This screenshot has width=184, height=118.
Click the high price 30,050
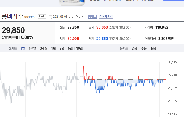pyautogui.click(x=102, y=27)
